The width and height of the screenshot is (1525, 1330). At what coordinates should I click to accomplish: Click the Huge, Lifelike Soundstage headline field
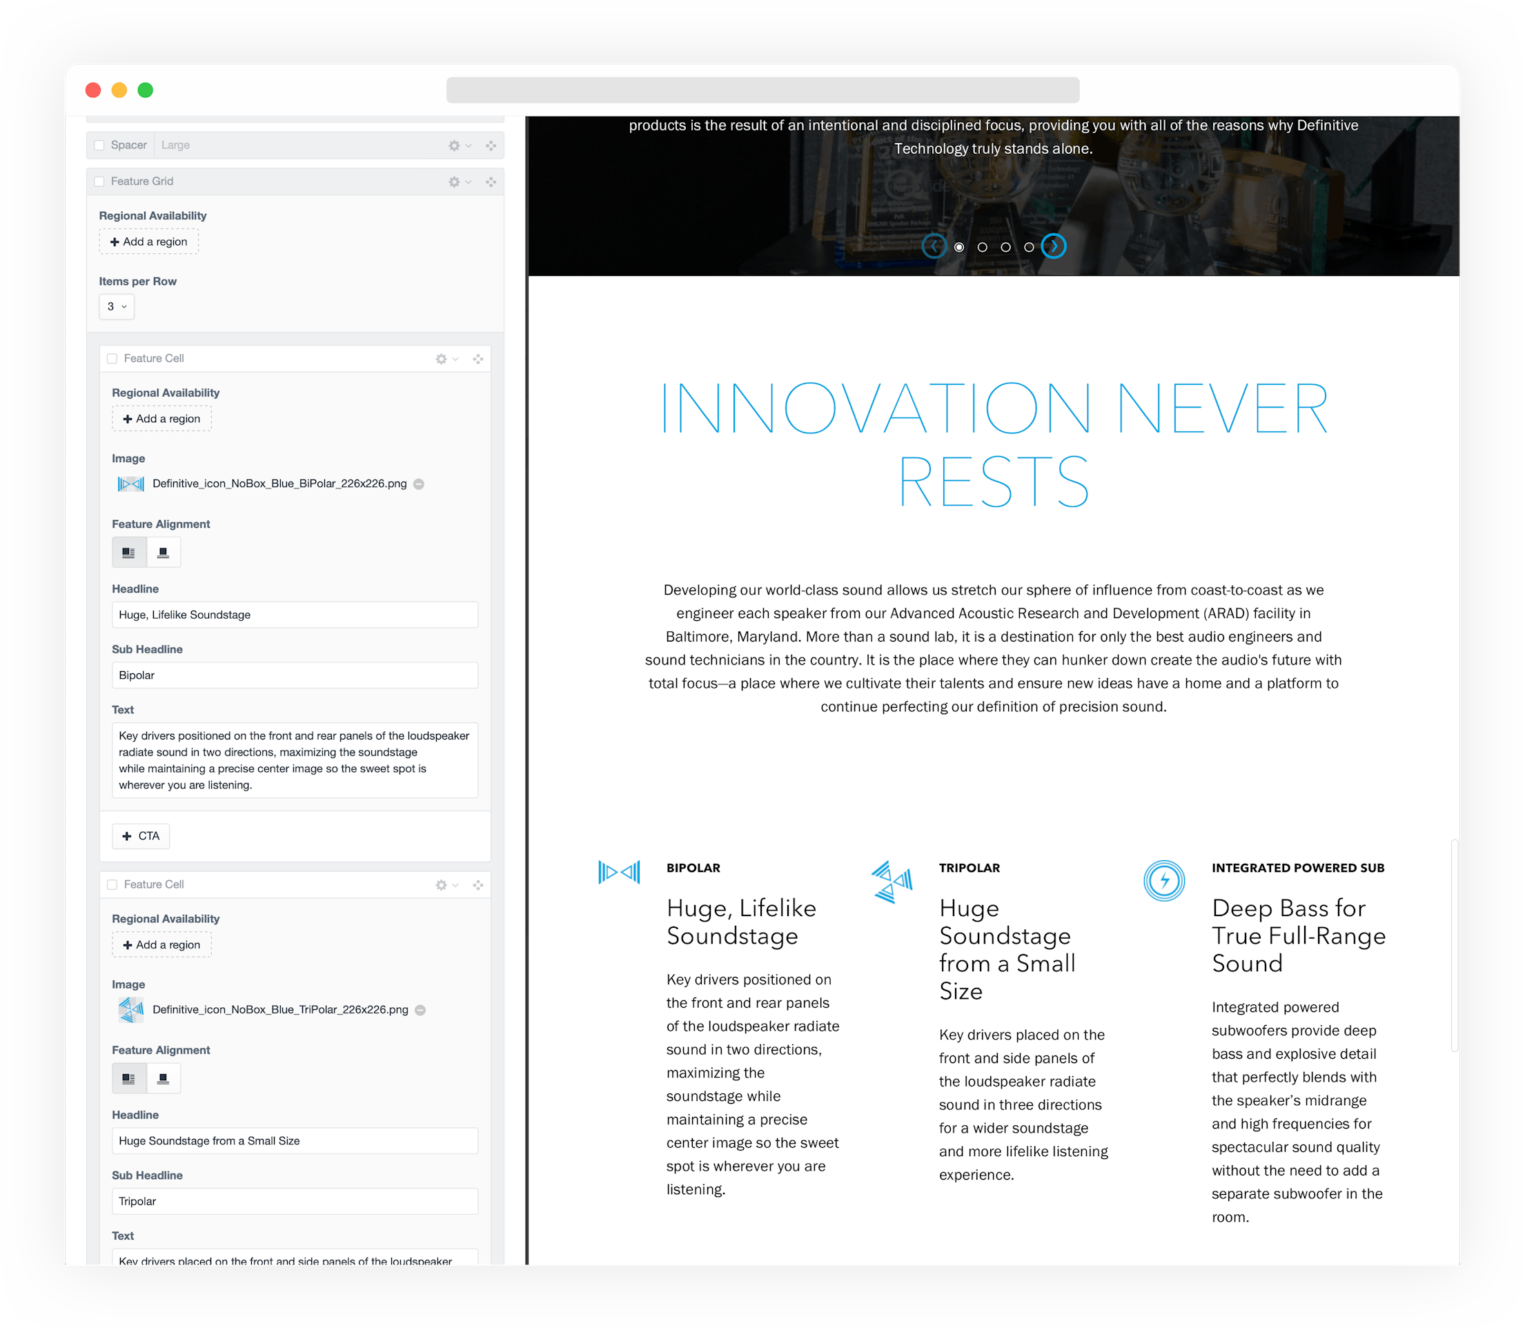click(295, 615)
